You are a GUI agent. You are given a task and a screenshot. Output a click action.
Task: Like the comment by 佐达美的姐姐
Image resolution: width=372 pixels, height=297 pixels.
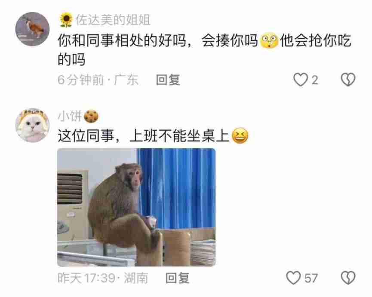(301, 80)
